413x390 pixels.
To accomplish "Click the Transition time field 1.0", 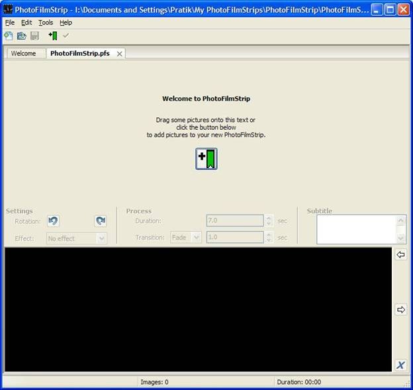I will [x=235, y=237].
